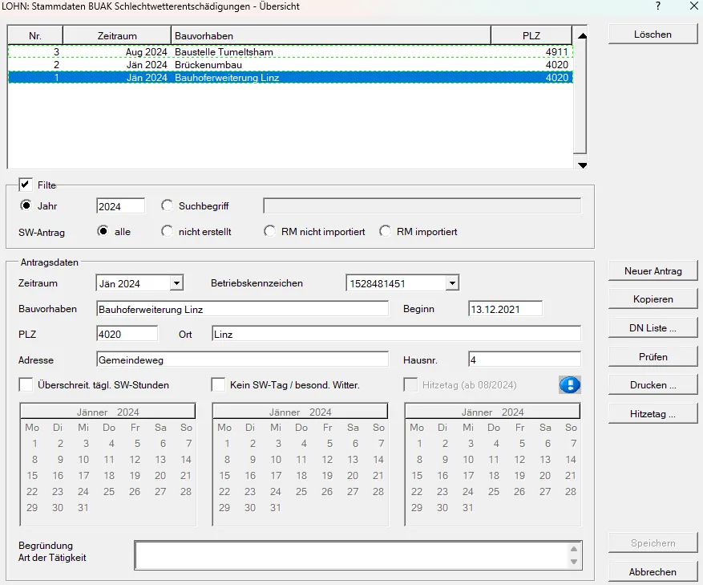Toggle the Filter checkbox

point(25,185)
